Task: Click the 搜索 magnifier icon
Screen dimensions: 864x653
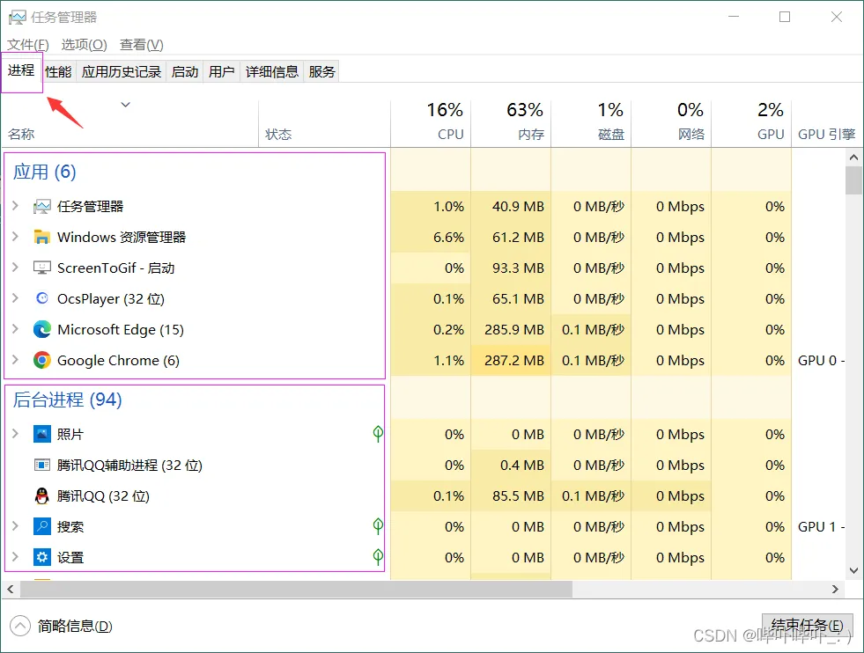Action: click(x=42, y=526)
